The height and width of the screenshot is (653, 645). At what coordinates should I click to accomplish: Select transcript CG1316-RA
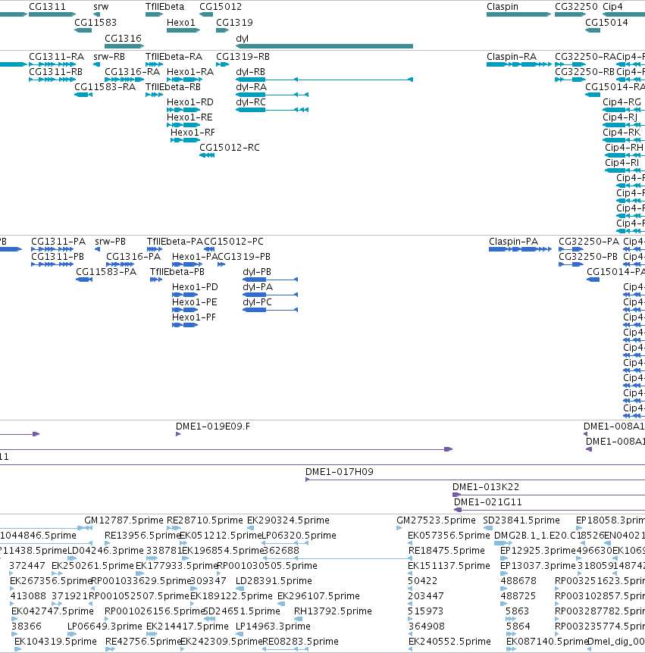tap(132, 72)
